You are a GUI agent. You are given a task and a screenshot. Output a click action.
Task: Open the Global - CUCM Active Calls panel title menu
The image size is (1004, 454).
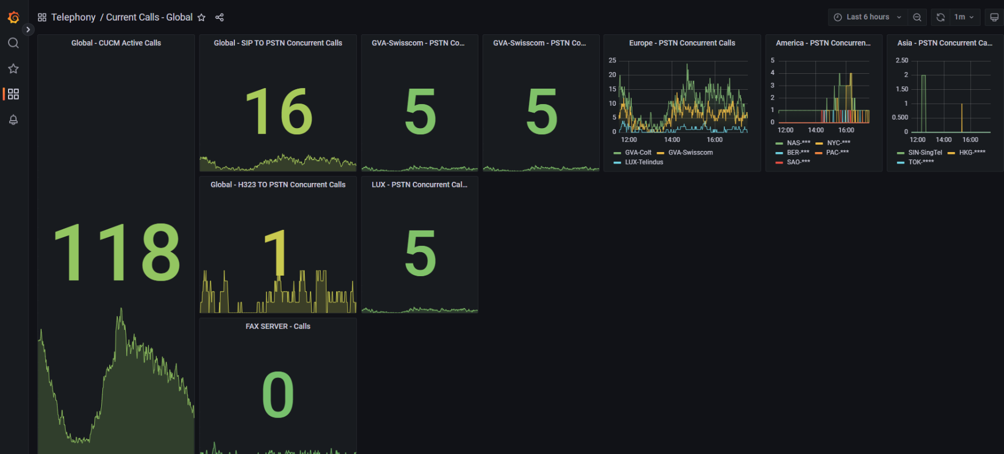[x=116, y=43]
